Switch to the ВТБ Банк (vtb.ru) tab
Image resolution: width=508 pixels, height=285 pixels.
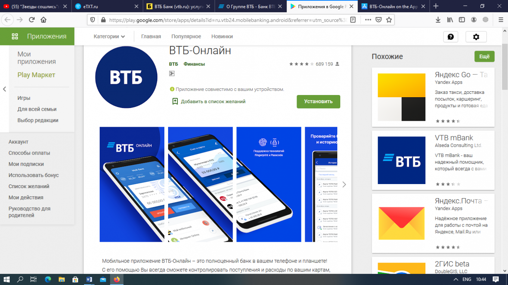pos(179,6)
